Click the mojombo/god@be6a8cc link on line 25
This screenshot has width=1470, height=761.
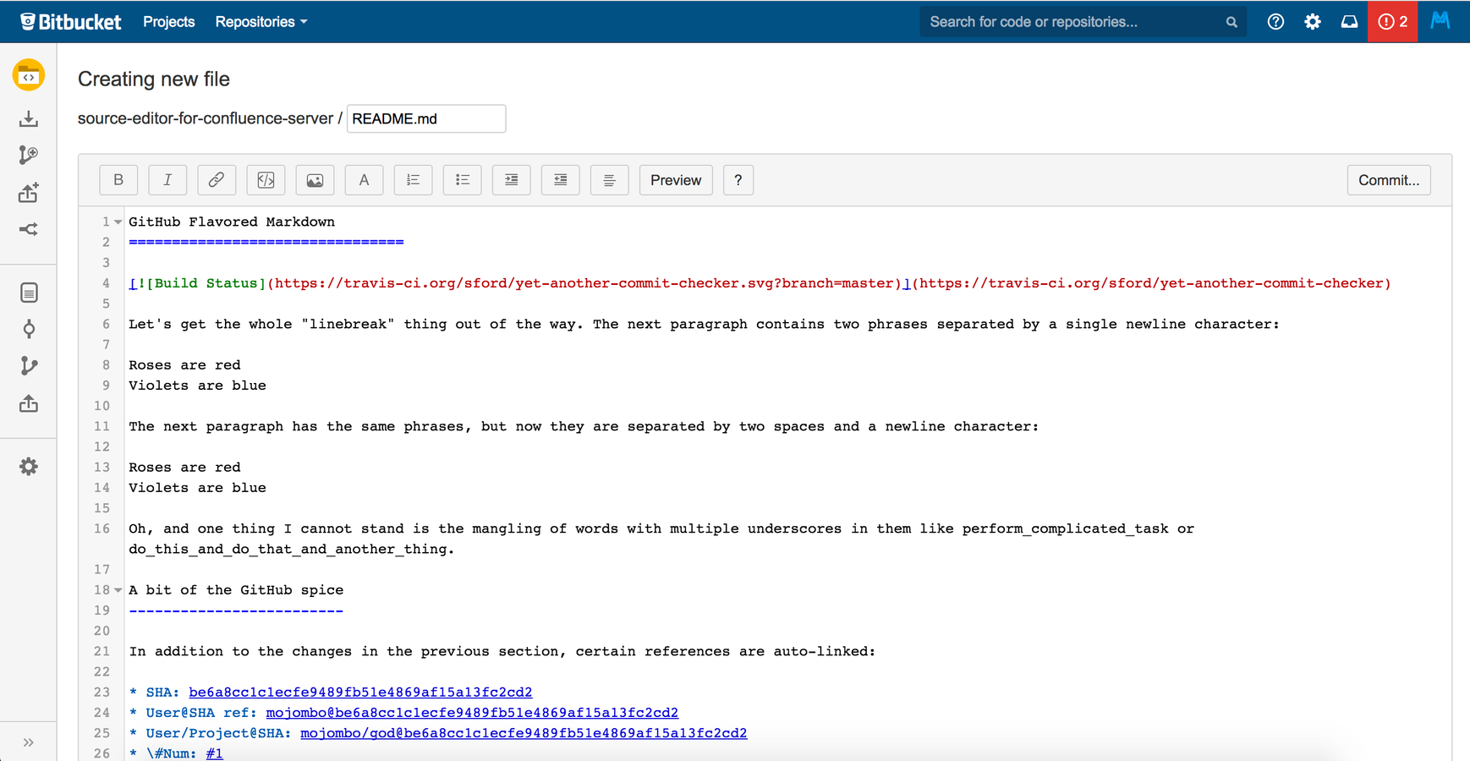(524, 733)
